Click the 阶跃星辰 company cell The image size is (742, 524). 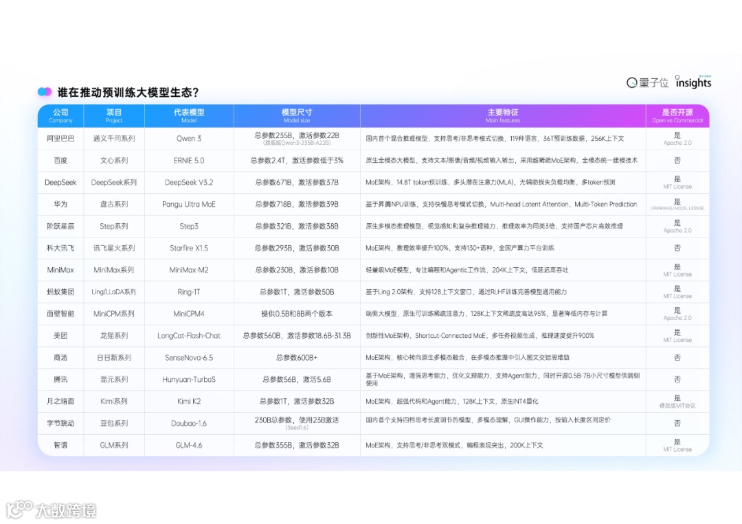tap(60, 226)
